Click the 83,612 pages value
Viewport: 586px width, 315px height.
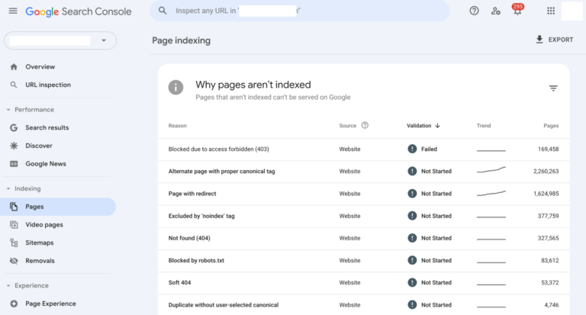pos(549,260)
